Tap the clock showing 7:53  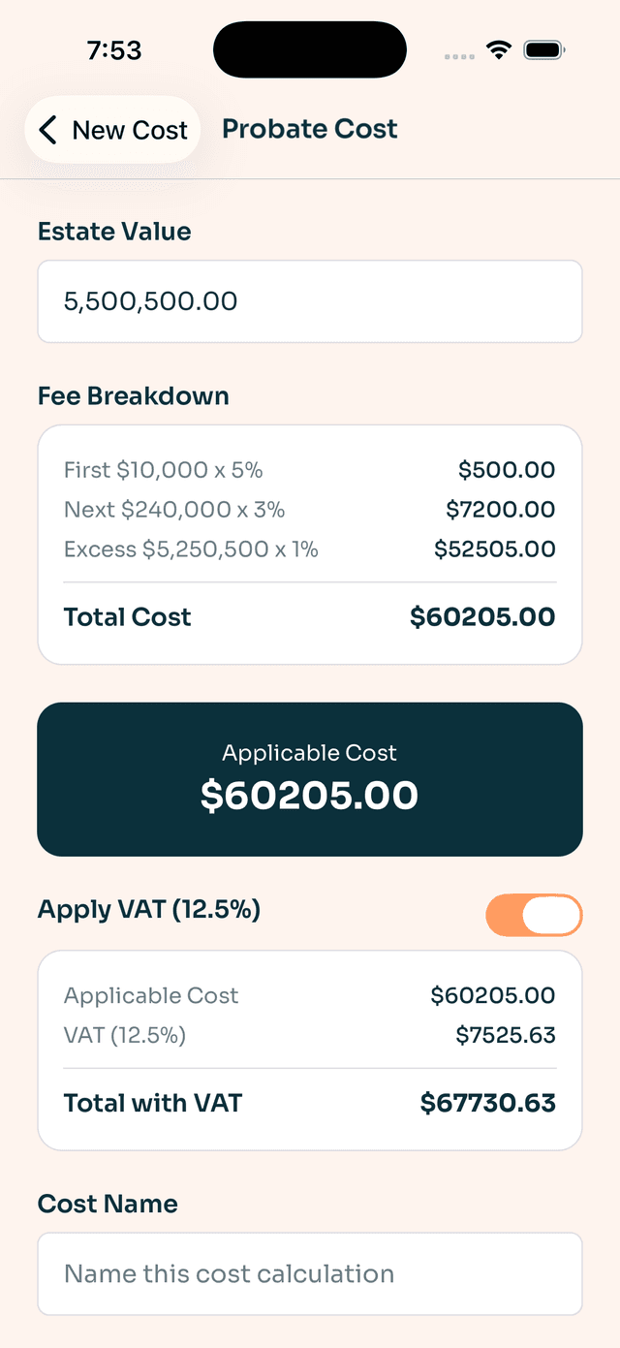tap(113, 49)
